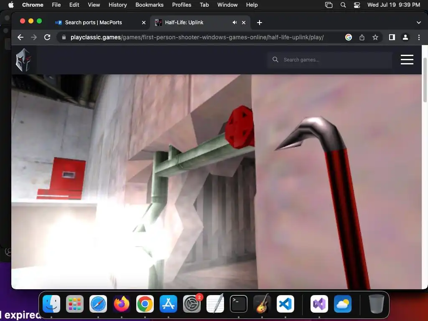Open Visual Studio Code from the Dock
The height and width of the screenshot is (321, 428).
(x=285, y=303)
